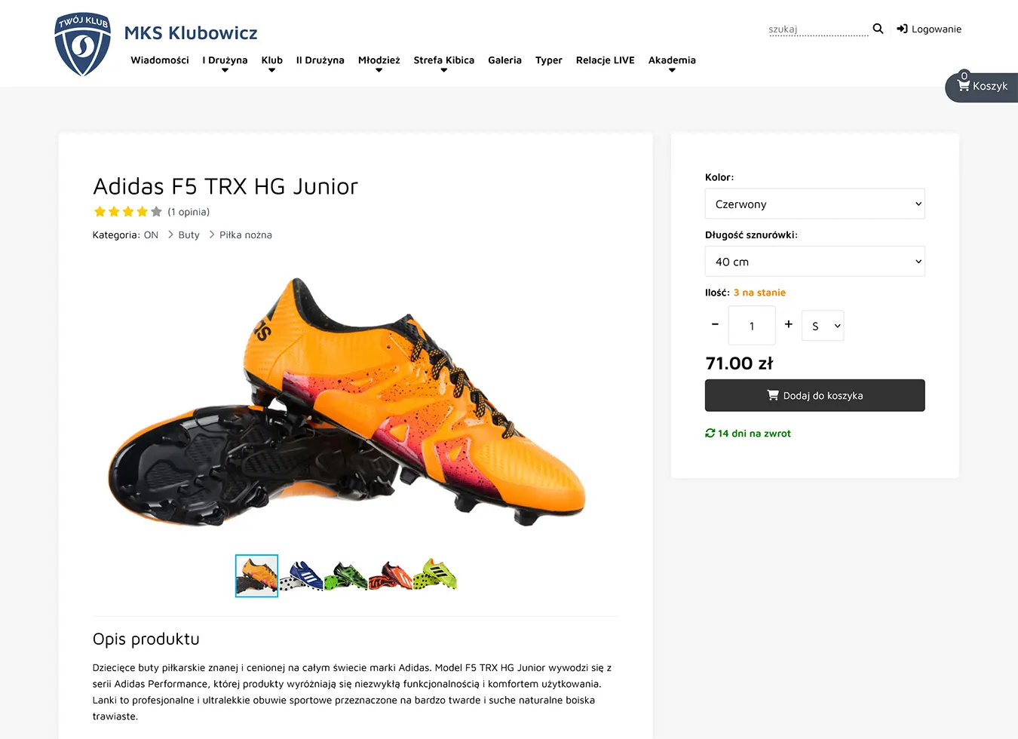Select the red-orange shoe thumbnail
The height and width of the screenshot is (739, 1018).
click(x=390, y=576)
